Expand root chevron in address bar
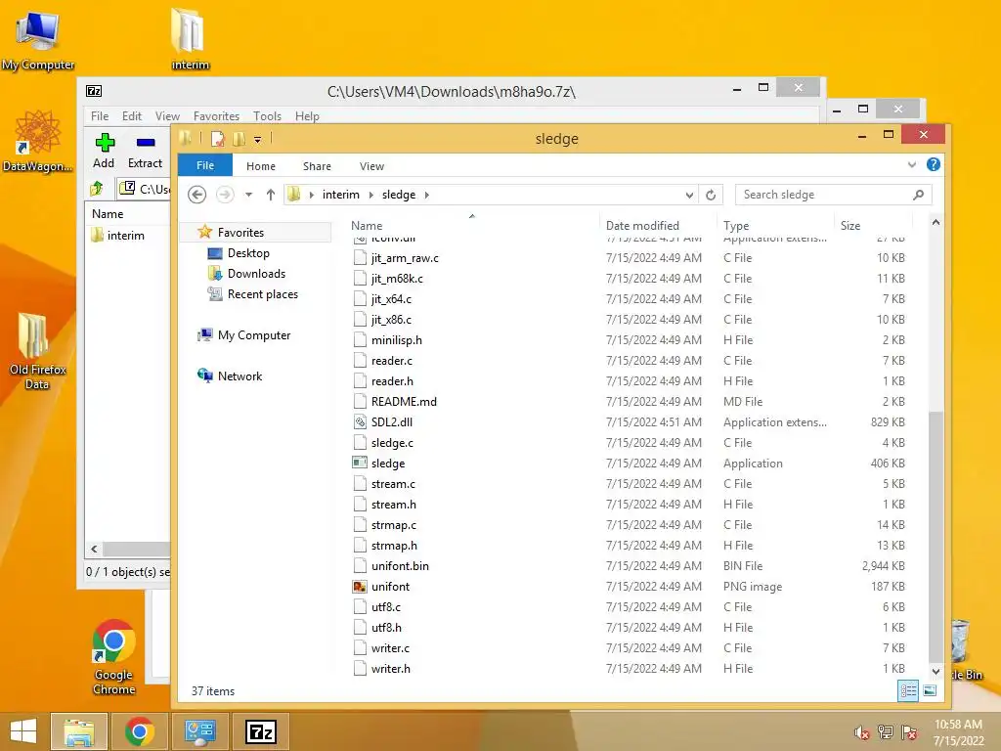The height and width of the screenshot is (751, 1001). (x=312, y=195)
